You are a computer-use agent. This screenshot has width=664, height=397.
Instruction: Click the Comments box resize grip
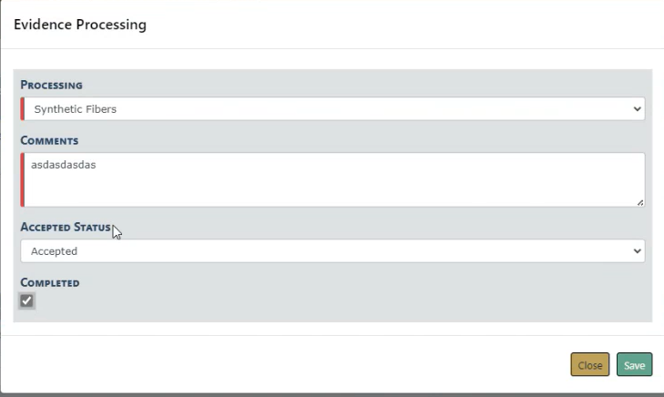click(640, 202)
